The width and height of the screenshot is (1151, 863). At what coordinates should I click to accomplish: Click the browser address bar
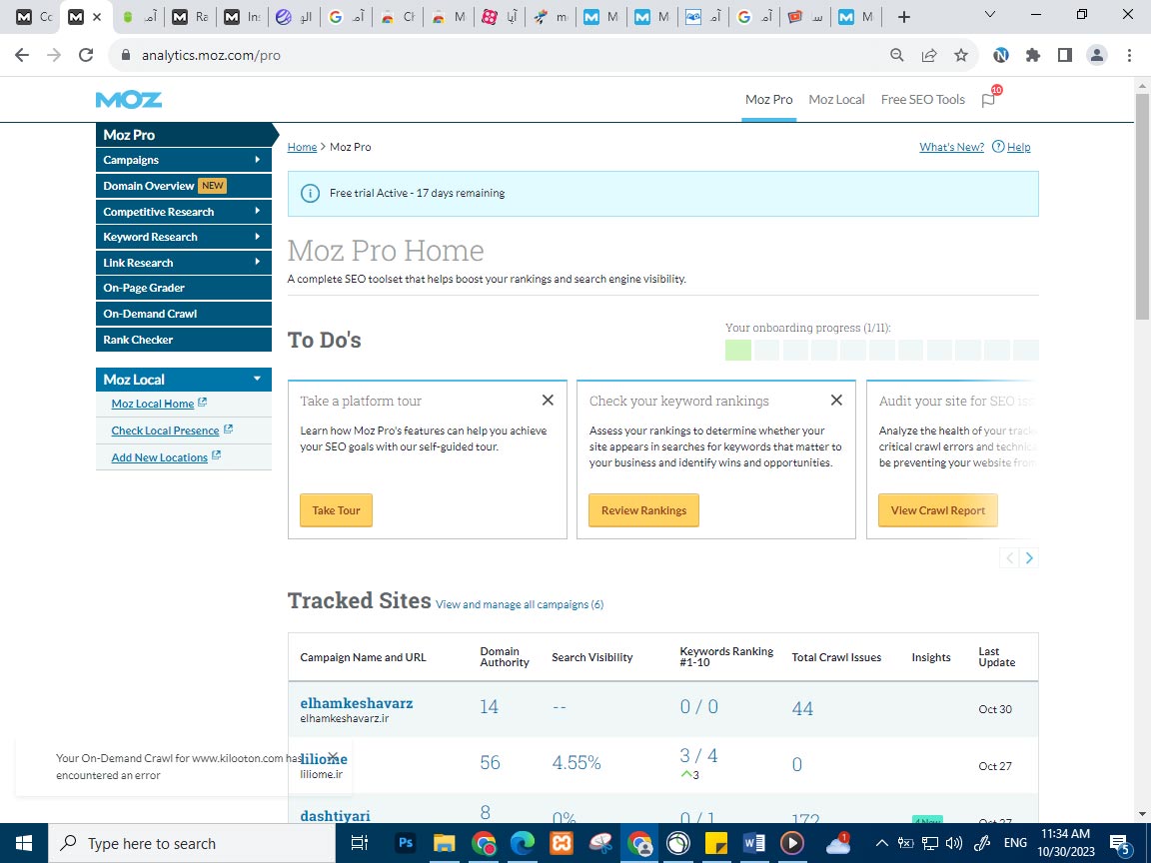pos(500,56)
